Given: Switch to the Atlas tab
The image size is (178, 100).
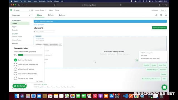Looking at the screenshot, I should [x=40, y=15].
